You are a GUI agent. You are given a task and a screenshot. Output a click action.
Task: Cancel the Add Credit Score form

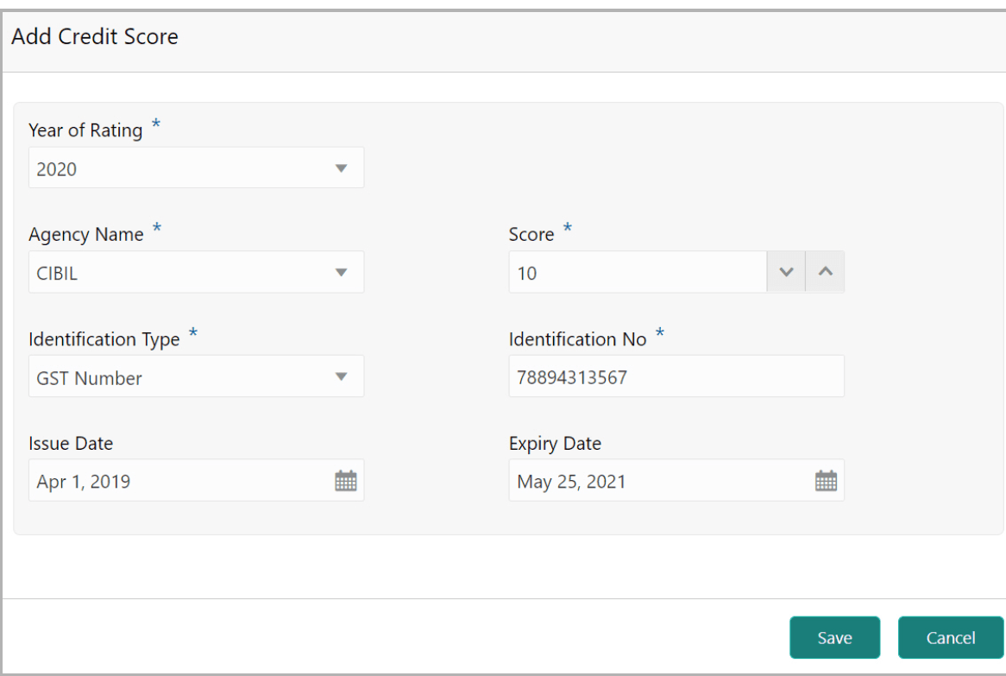(950, 637)
